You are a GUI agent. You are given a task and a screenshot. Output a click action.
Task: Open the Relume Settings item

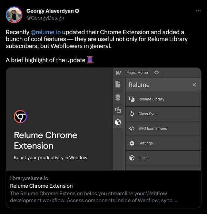pyautogui.click(x=145, y=143)
